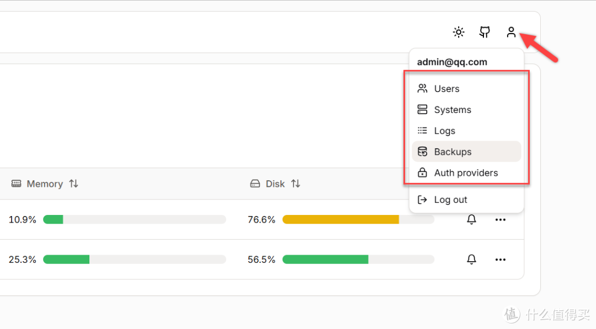Log out of the account
This screenshot has height=329, width=596.
[x=450, y=199]
